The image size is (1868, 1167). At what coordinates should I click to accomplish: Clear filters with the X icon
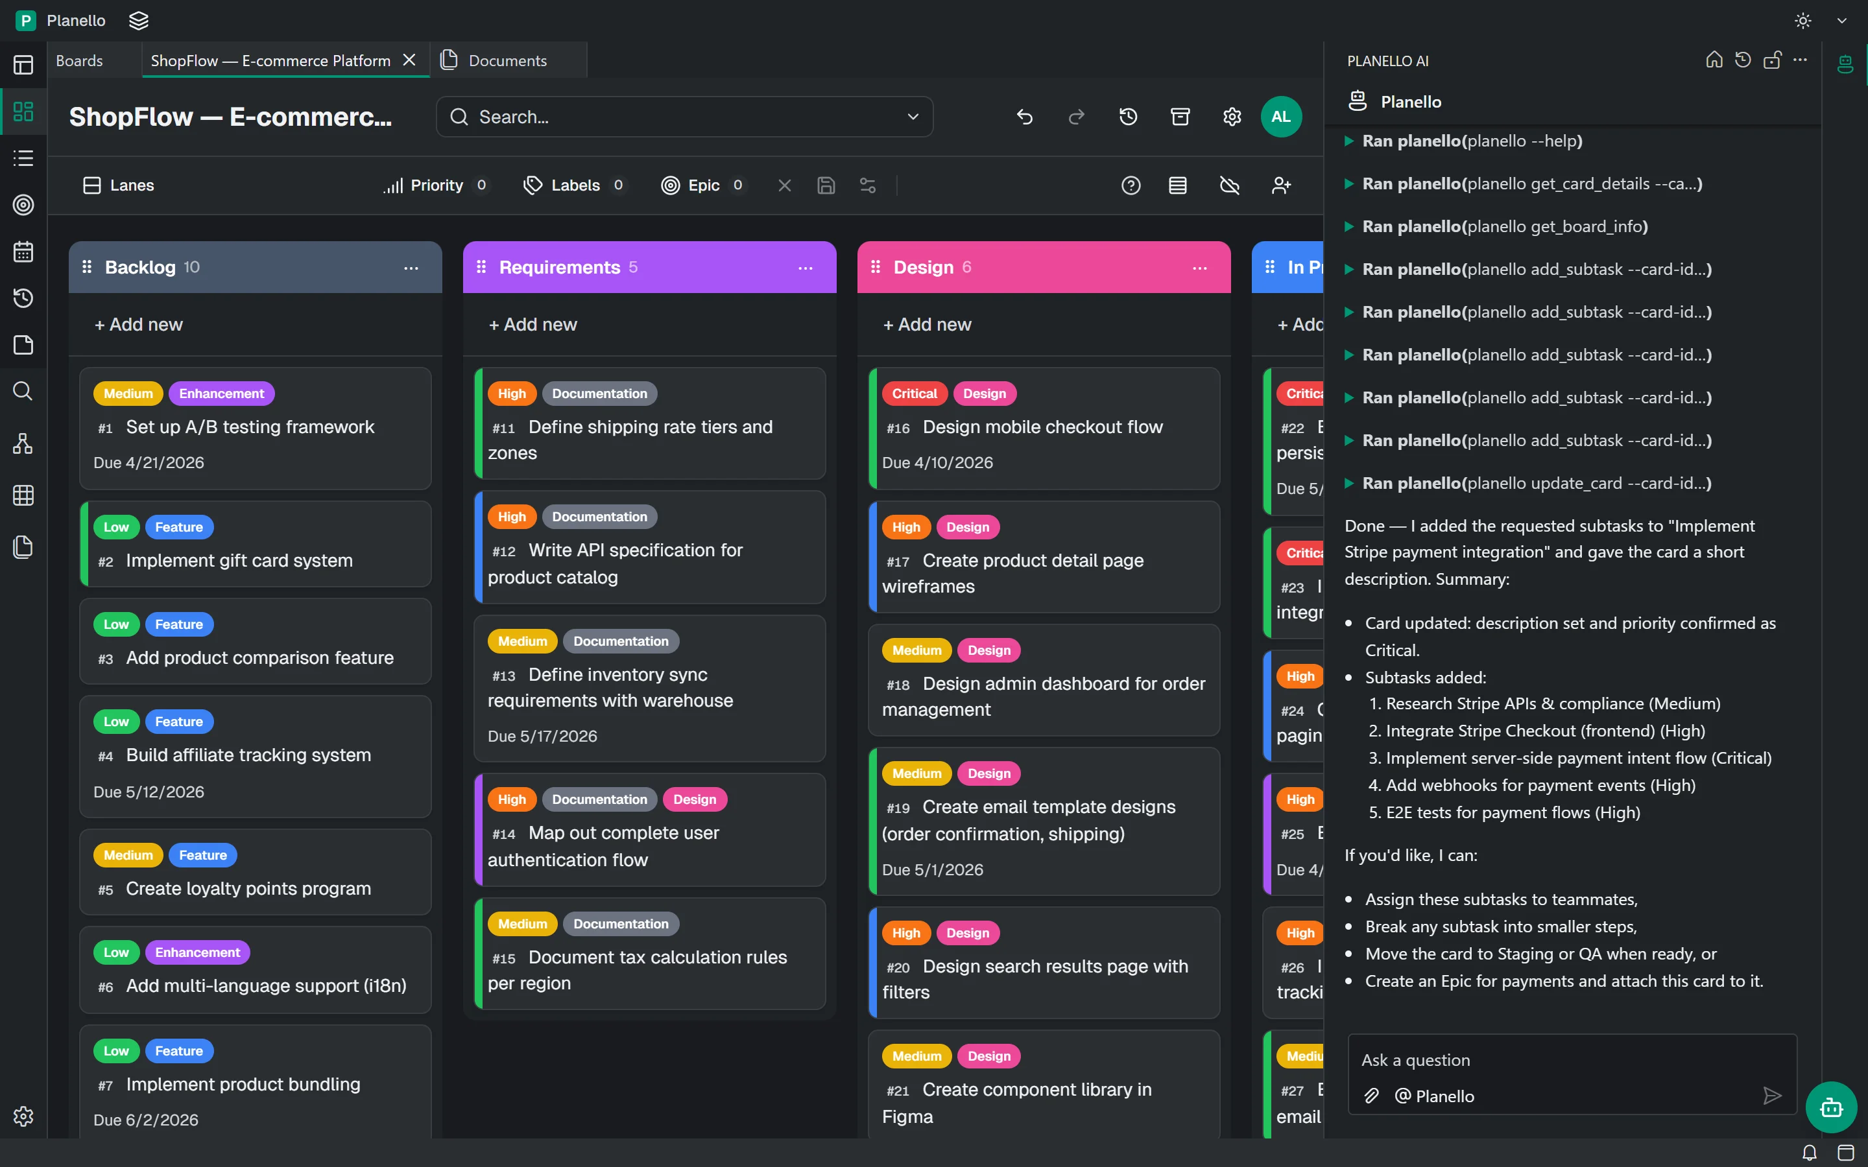point(784,185)
